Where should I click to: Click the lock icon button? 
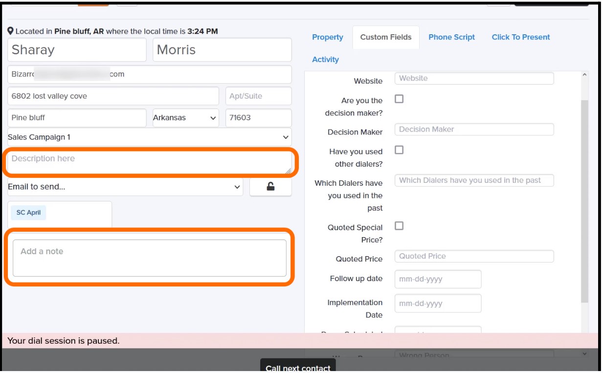click(x=270, y=187)
